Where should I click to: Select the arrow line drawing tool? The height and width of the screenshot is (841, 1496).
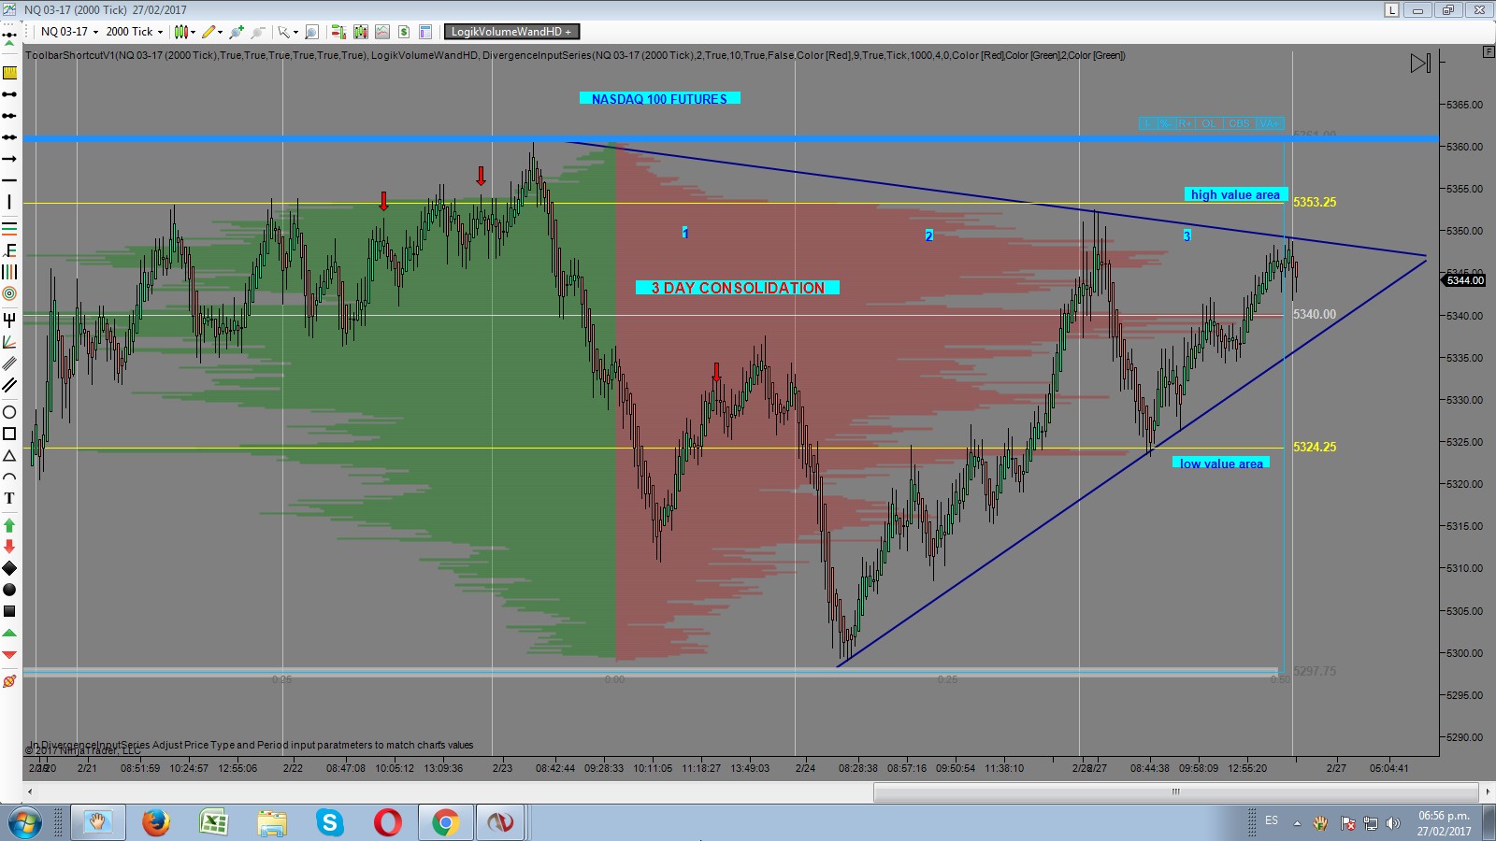coord(9,159)
